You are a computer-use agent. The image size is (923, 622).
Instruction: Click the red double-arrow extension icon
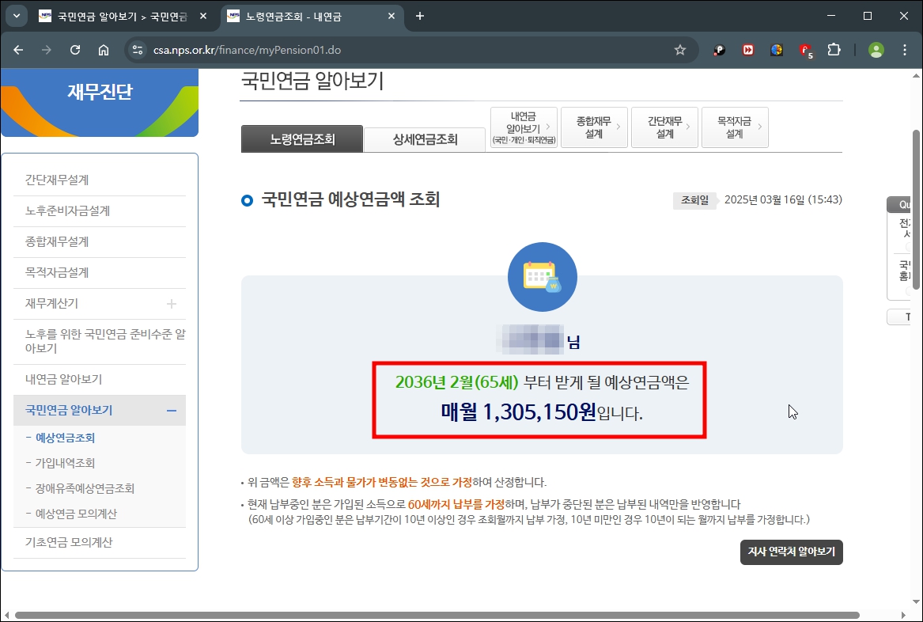pyautogui.click(x=747, y=49)
